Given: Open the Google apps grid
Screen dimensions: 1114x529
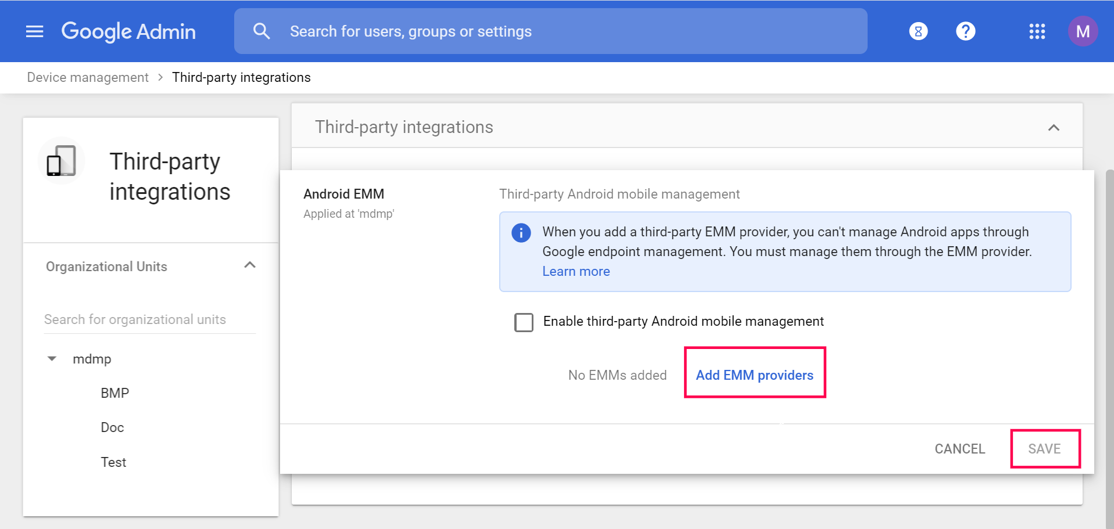Looking at the screenshot, I should 1037,31.
